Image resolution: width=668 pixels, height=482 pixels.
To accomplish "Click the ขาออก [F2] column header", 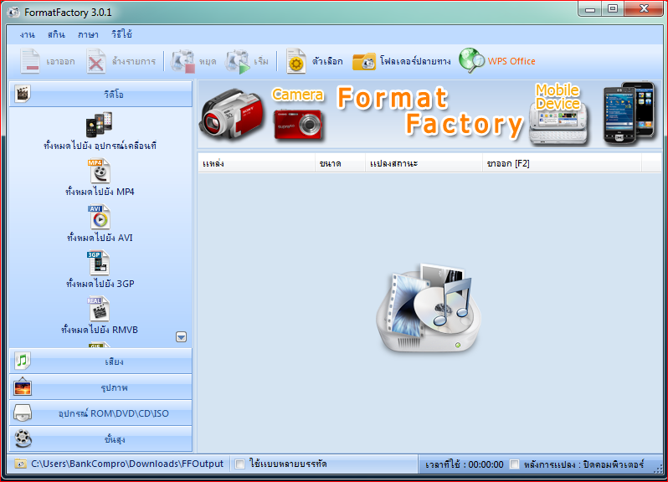I will pos(562,163).
